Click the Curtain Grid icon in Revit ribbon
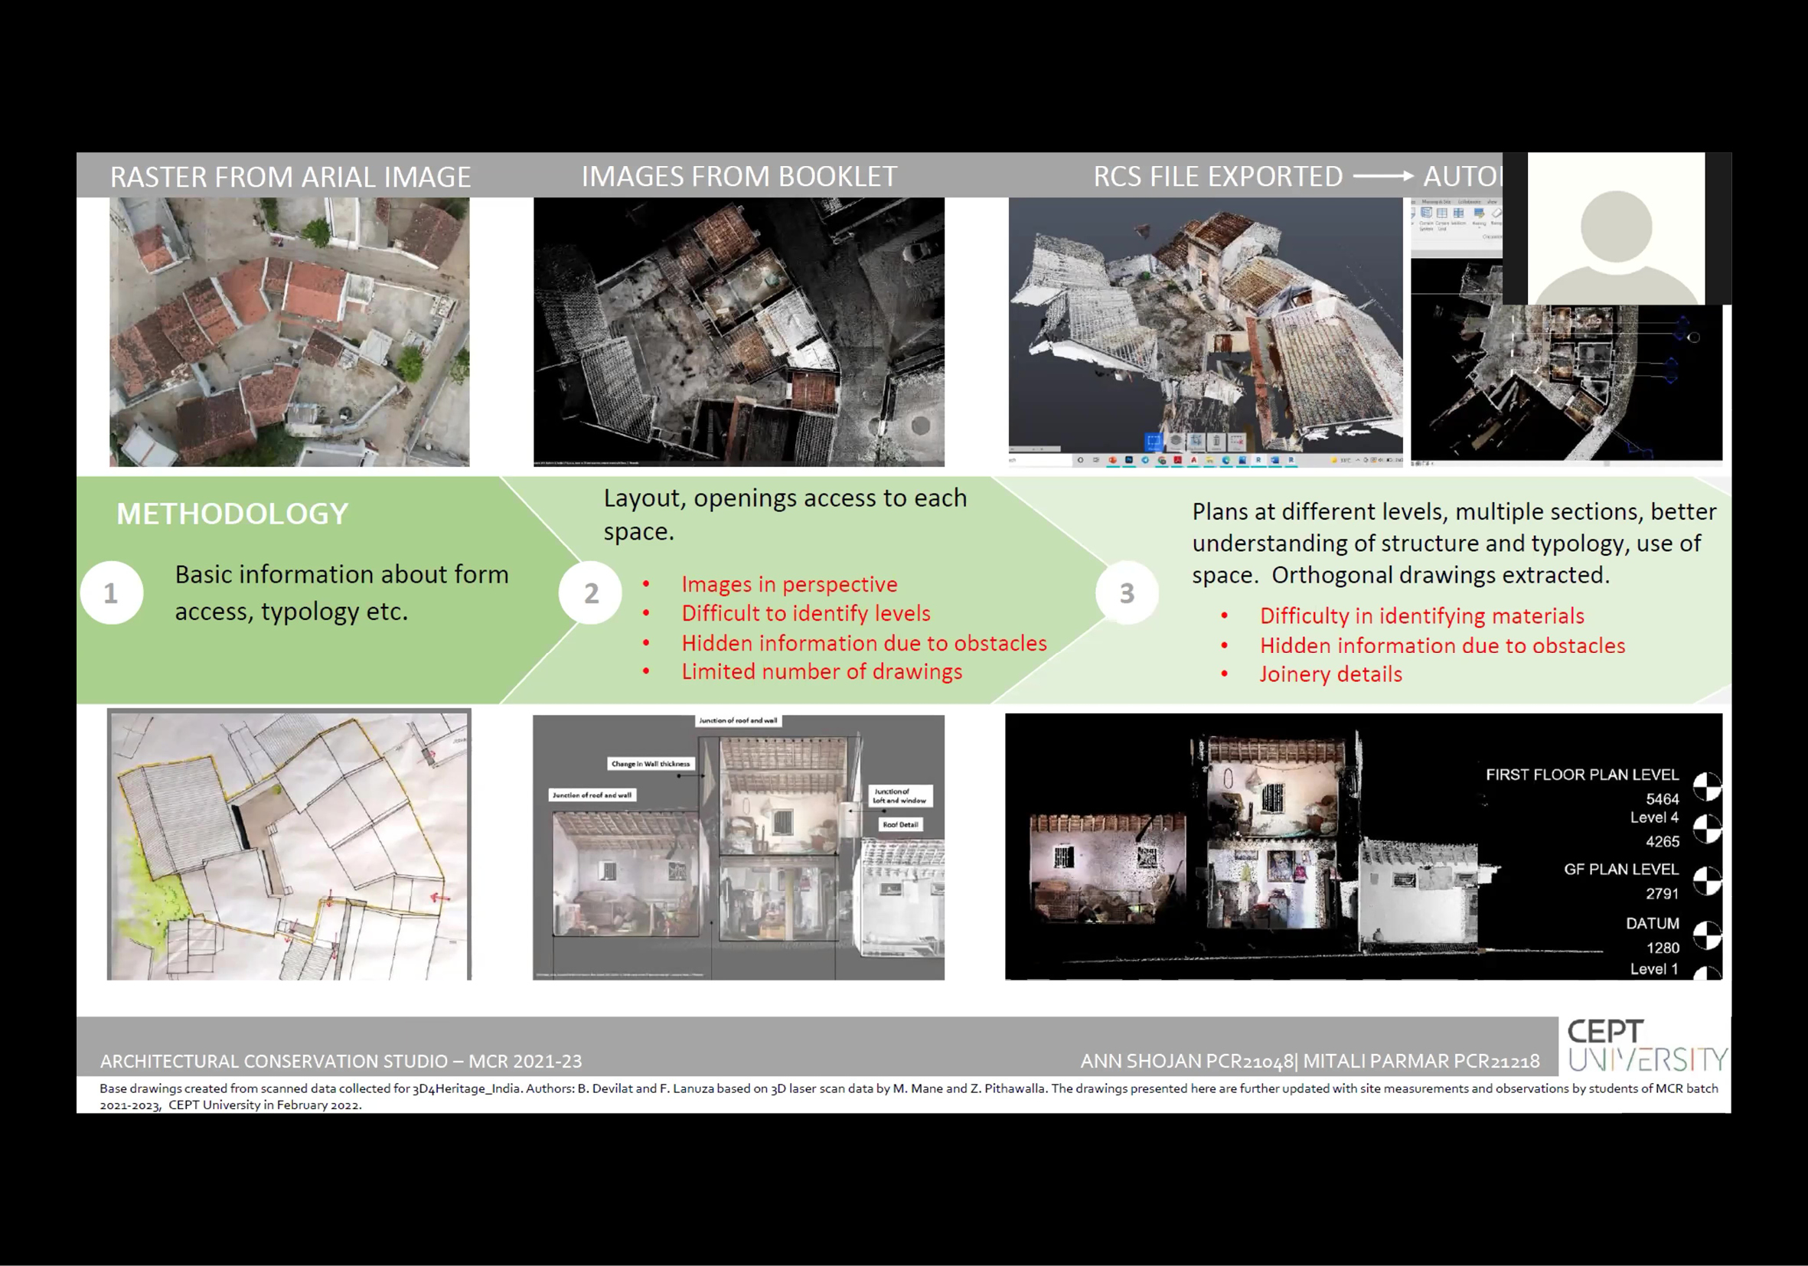This screenshot has height=1266, width=1808. coord(1443,214)
